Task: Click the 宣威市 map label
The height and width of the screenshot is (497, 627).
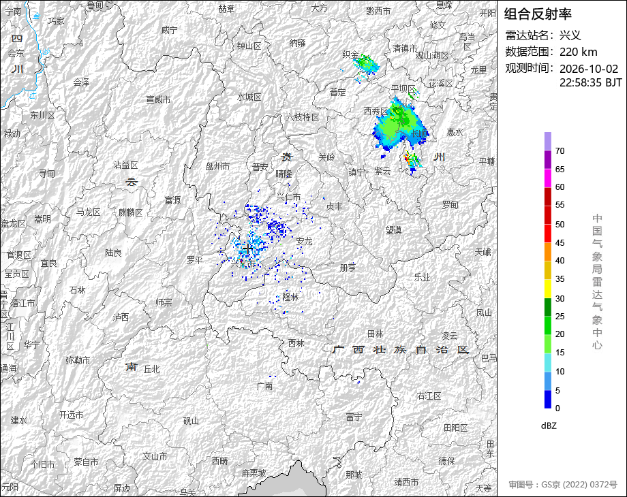Action: pos(158,99)
